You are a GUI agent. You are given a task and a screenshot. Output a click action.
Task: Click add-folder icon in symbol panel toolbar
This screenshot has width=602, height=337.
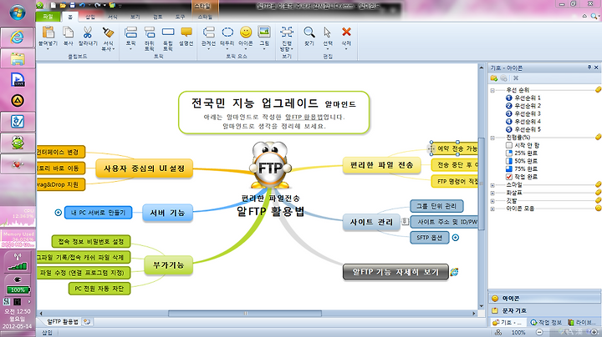(494, 78)
